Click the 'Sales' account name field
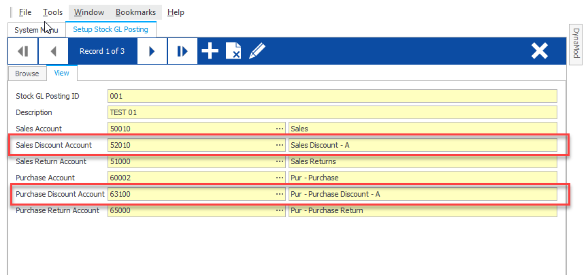Viewport: 588px width, 275px height. [423, 129]
